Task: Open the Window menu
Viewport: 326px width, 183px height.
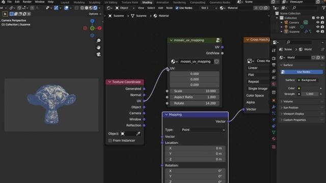Action: pyautogui.click(x=40, y=2)
